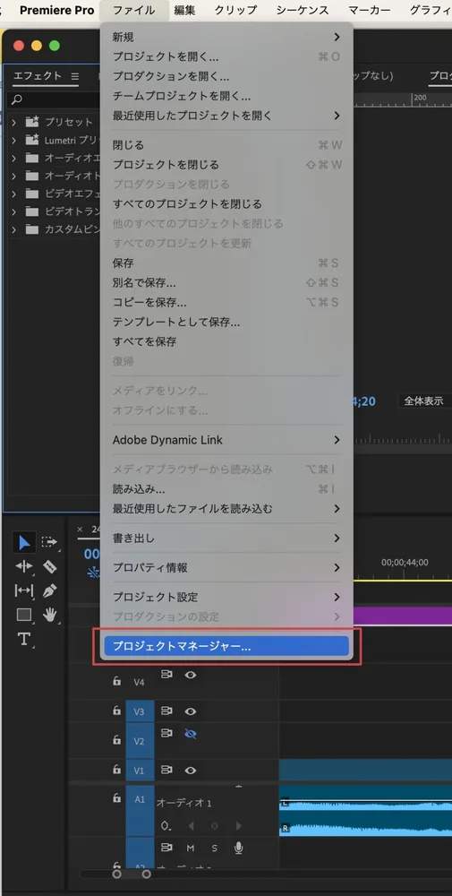Open the シーケンス menu in menu bar
The image size is (452, 896).
[303, 10]
